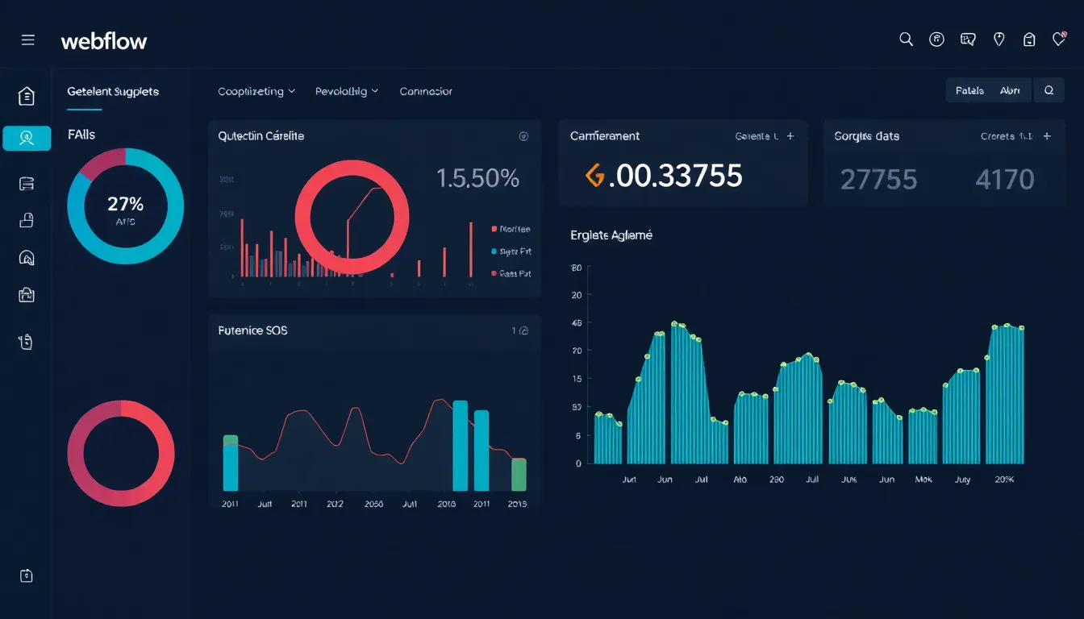Open the home icon in the sidebar
Image resolution: width=1084 pixels, height=619 pixels.
pyautogui.click(x=26, y=94)
